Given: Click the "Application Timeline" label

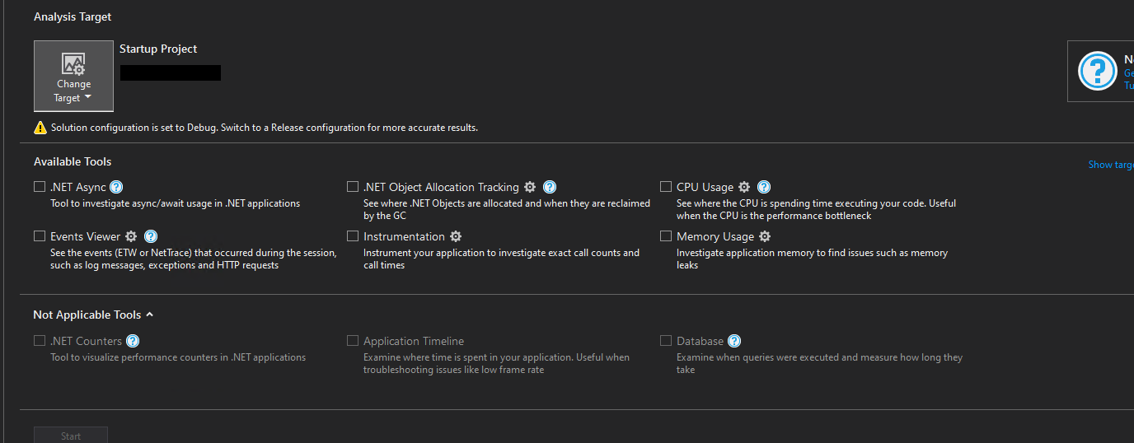Looking at the screenshot, I should click(414, 341).
